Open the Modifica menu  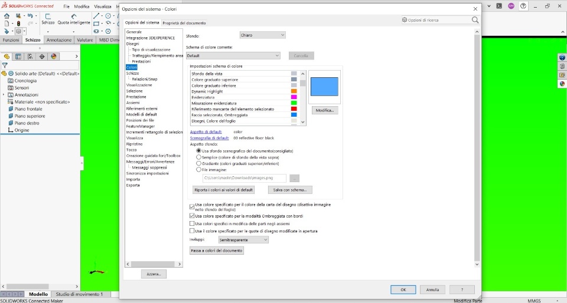point(82,6)
